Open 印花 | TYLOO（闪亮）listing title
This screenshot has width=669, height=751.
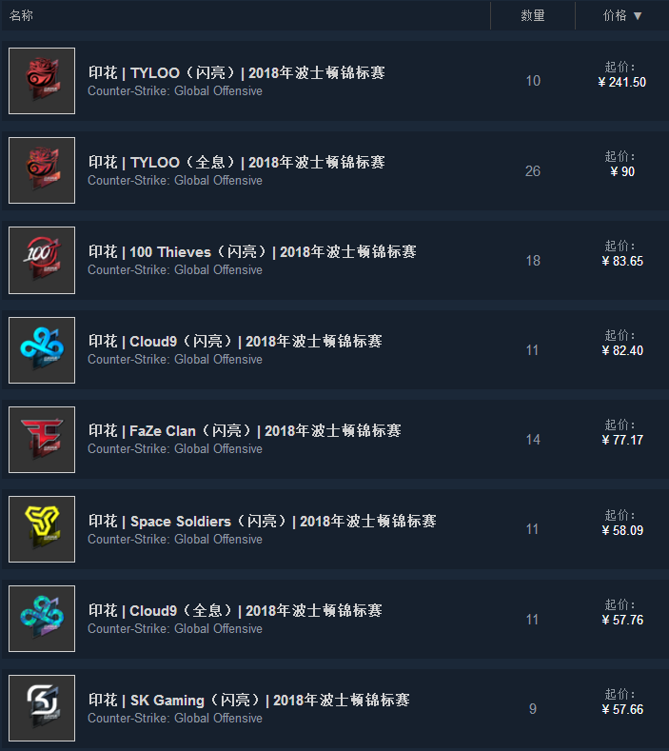(237, 72)
